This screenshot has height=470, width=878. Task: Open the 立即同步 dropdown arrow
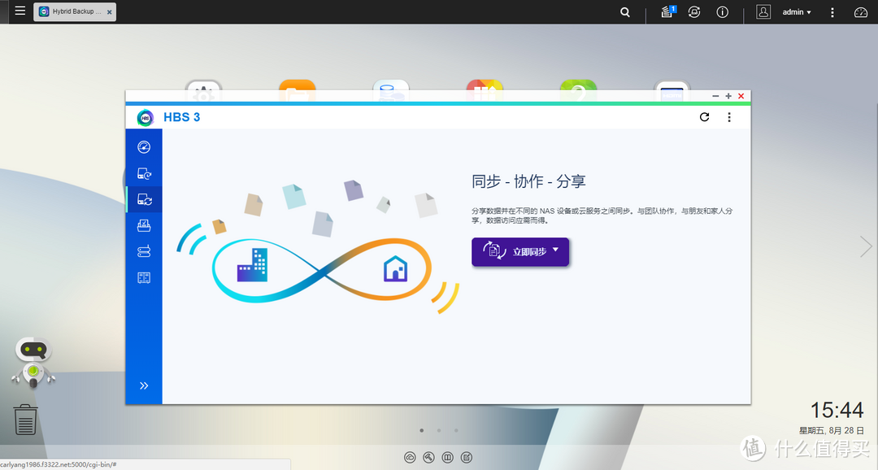pos(555,250)
